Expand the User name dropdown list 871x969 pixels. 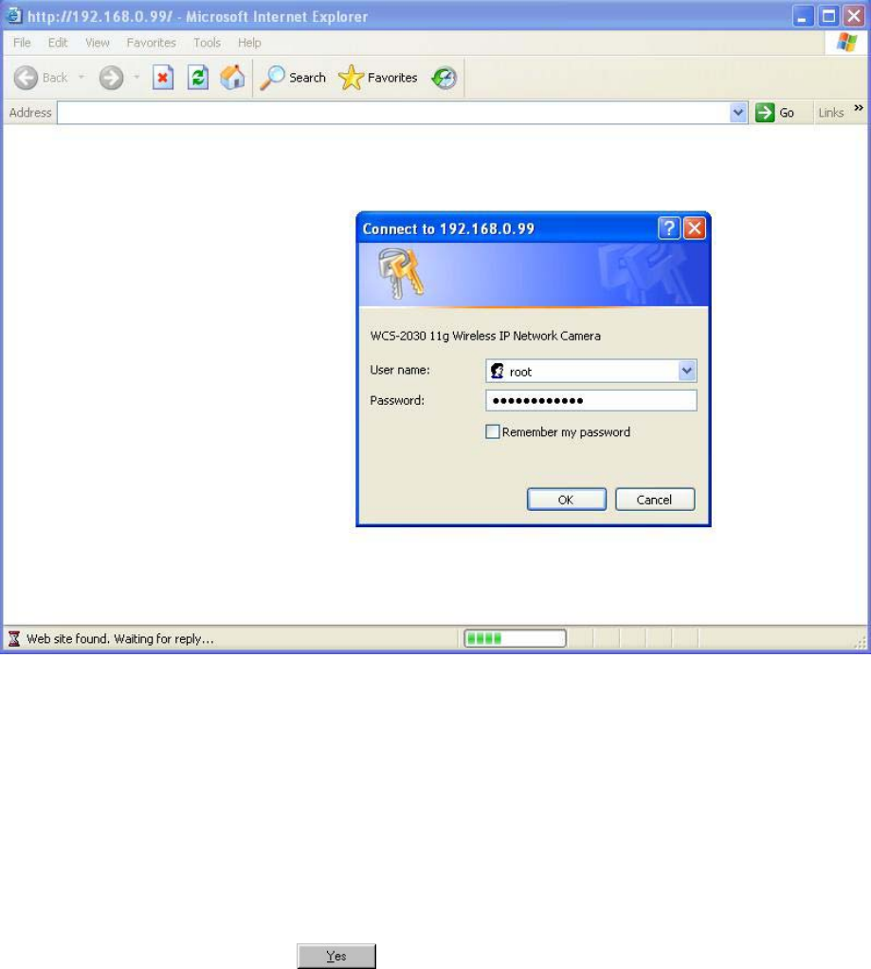click(x=686, y=371)
